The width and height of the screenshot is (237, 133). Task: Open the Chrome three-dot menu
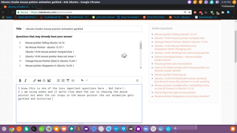(x=234, y=12)
